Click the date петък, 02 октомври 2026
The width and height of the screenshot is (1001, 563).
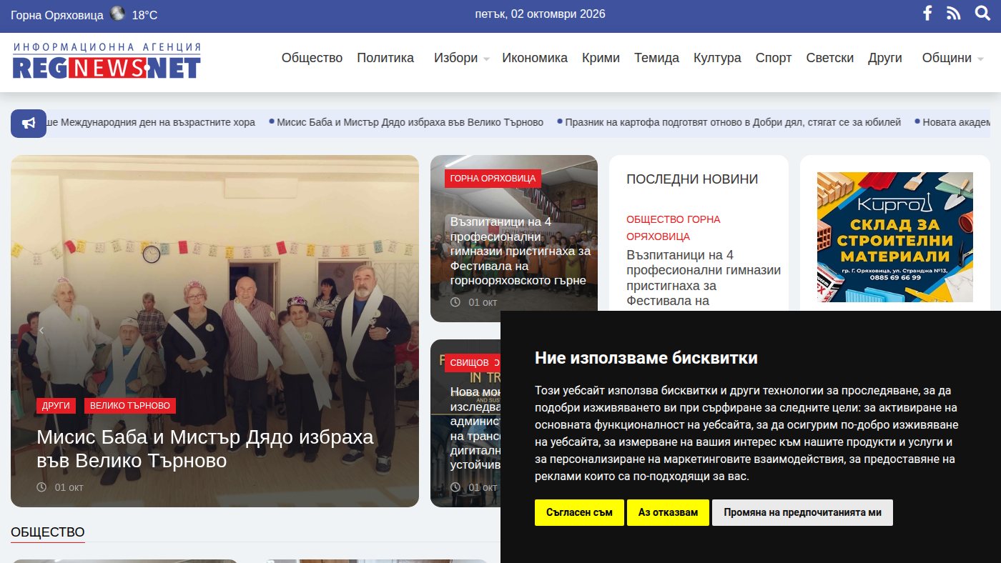click(x=540, y=14)
